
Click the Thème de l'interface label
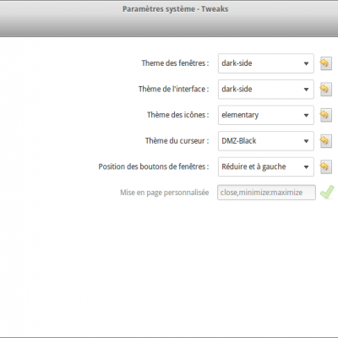tap(174, 89)
